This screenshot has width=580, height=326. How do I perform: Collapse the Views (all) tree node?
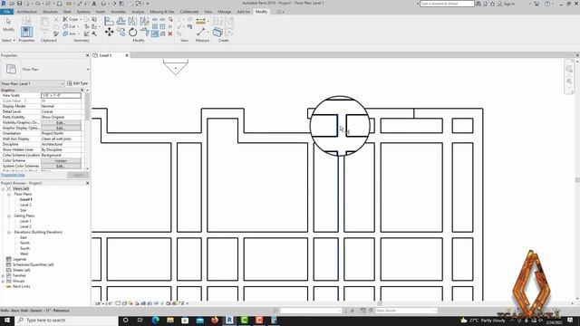(x=4, y=189)
